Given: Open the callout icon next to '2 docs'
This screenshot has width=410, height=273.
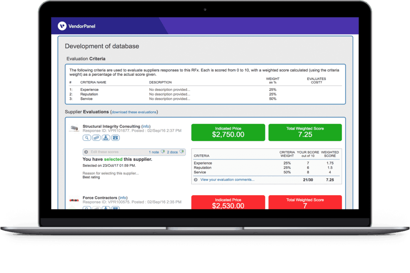Looking at the screenshot, I should (181, 152).
